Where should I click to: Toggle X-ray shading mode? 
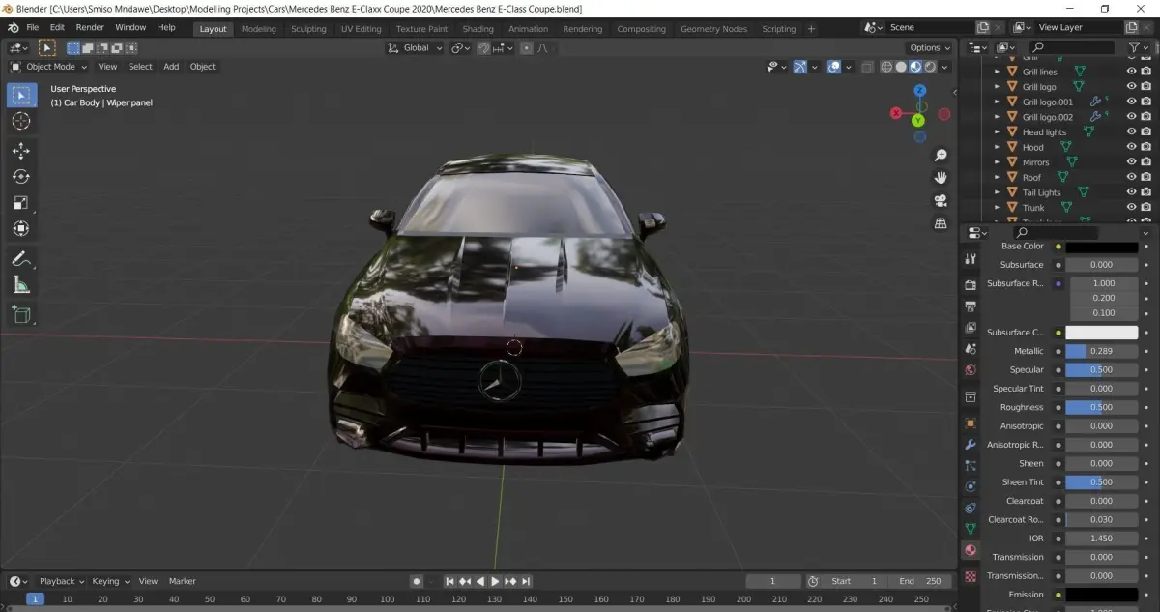[867, 67]
